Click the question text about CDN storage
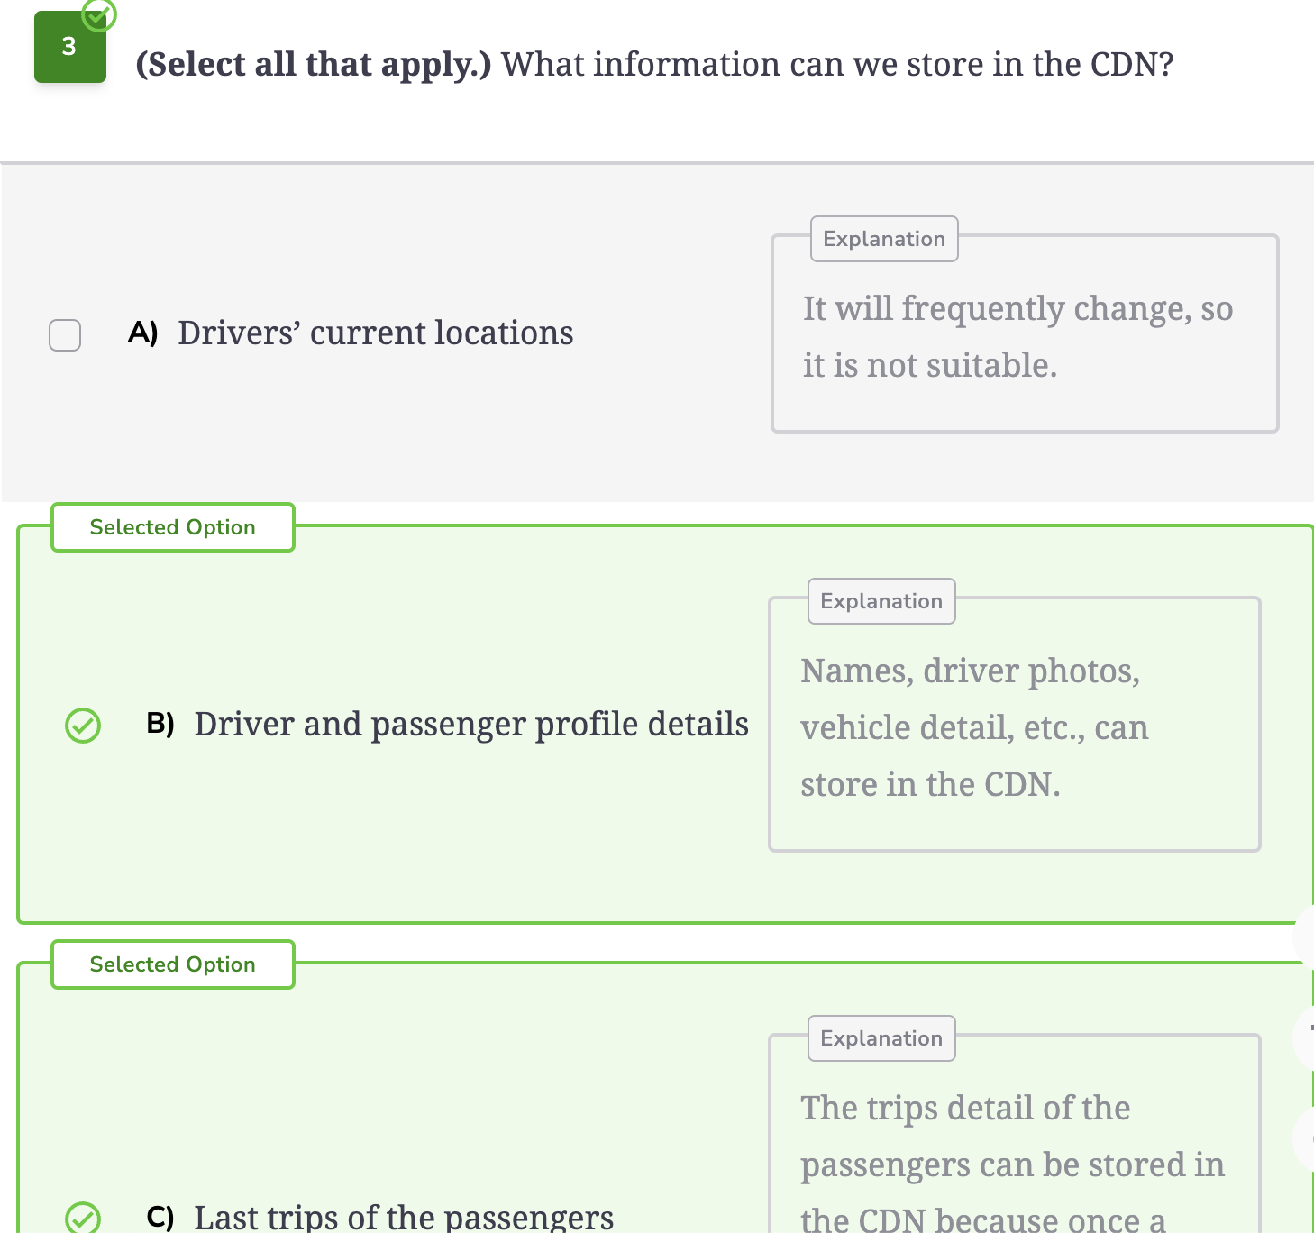 [x=654, y=64]
